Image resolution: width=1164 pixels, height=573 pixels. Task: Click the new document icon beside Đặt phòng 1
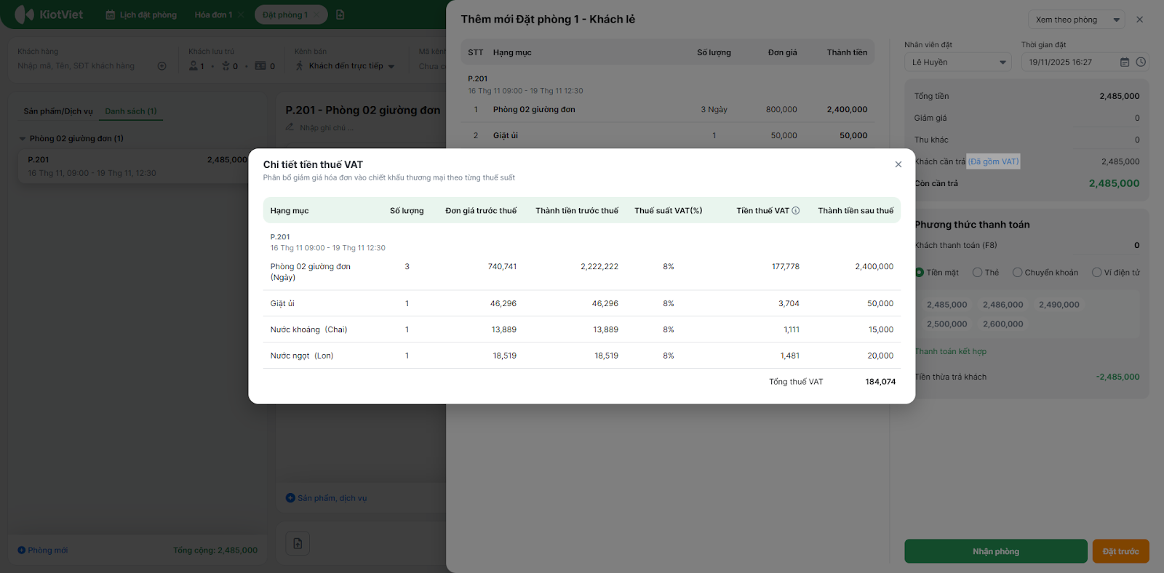coord(340,15)
